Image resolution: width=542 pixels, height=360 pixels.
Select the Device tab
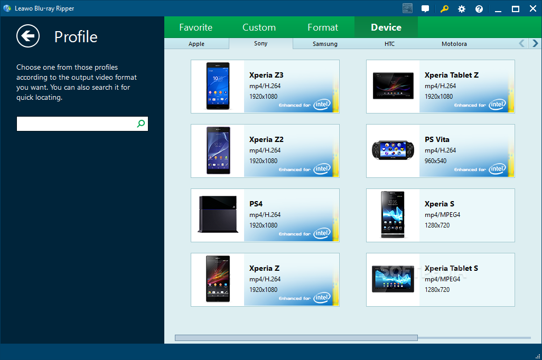(386, 27)
